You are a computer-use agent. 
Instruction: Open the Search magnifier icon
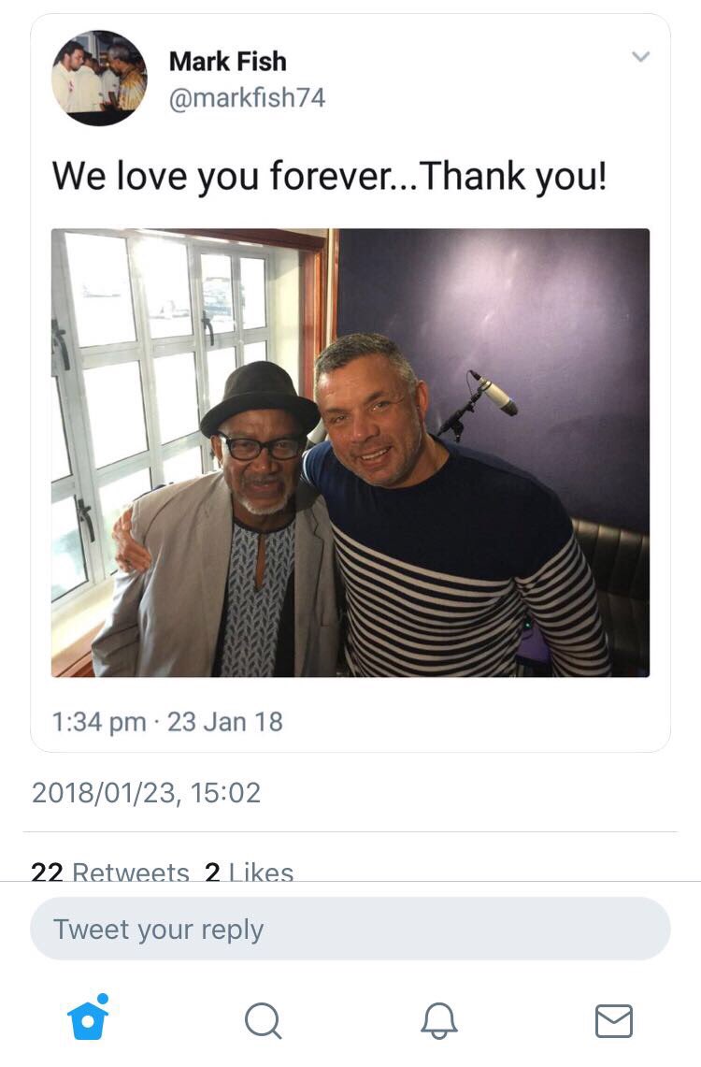[x=263, y=1021]
